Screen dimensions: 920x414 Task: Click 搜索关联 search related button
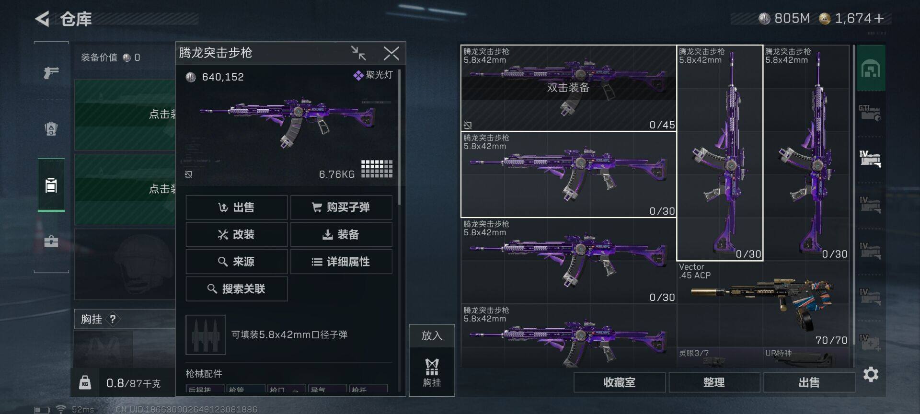coord(237,288)
